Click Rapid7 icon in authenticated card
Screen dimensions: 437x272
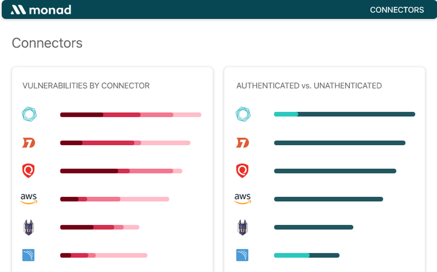coord(242,143)
